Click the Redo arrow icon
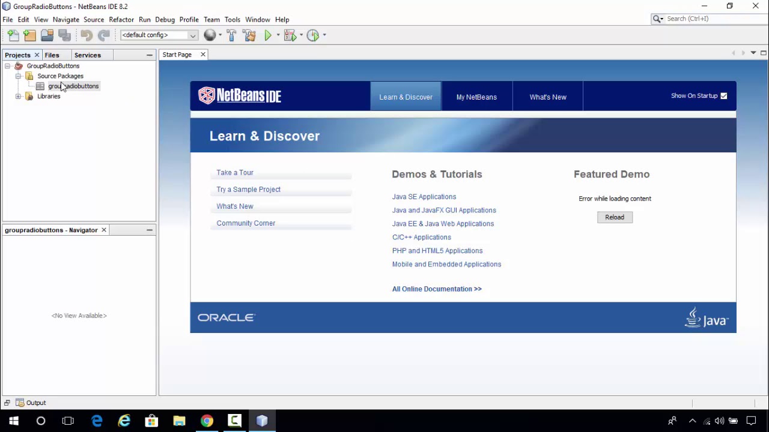This screenshot has width=769, height=432. point(103,35)
